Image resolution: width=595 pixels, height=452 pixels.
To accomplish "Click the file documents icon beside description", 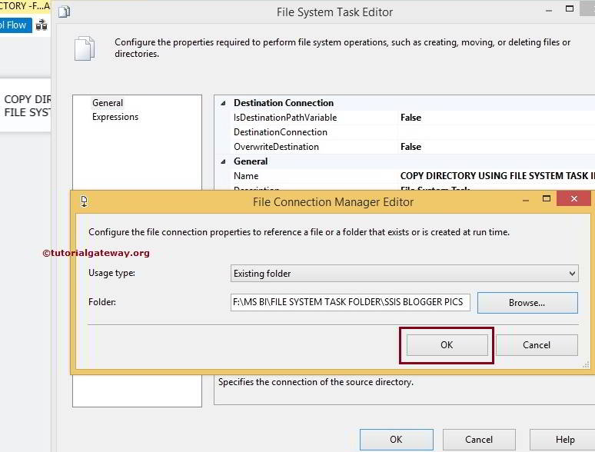I will (x=85, y=48).
